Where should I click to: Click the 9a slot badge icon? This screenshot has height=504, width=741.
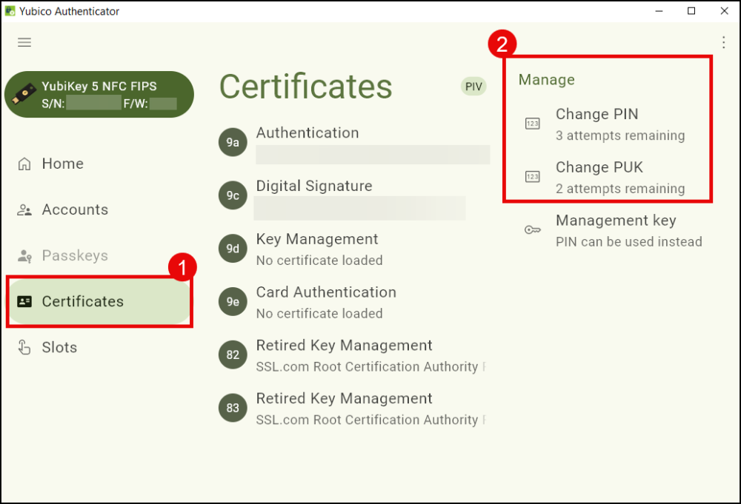[x=233, y=142]
